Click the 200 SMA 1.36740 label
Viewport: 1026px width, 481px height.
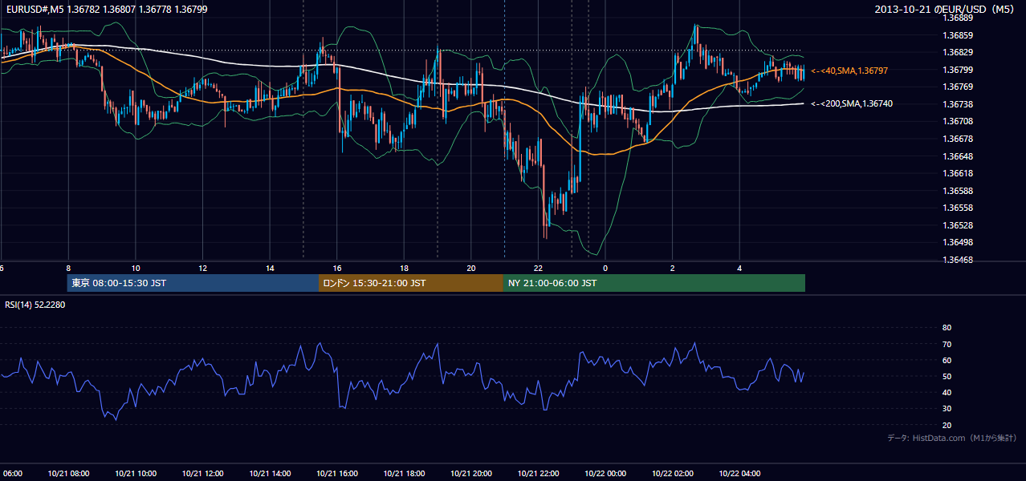point(852,103)
